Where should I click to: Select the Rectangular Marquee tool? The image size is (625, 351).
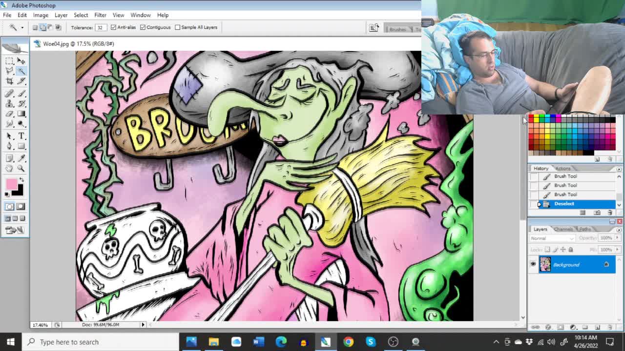[9, 61]
